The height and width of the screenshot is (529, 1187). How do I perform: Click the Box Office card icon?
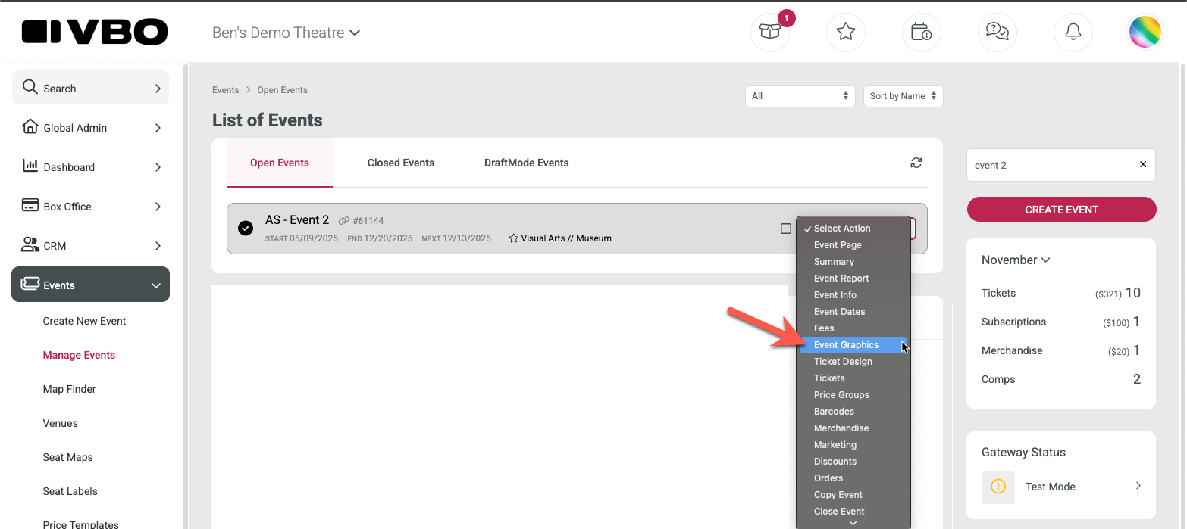point(30,205)
